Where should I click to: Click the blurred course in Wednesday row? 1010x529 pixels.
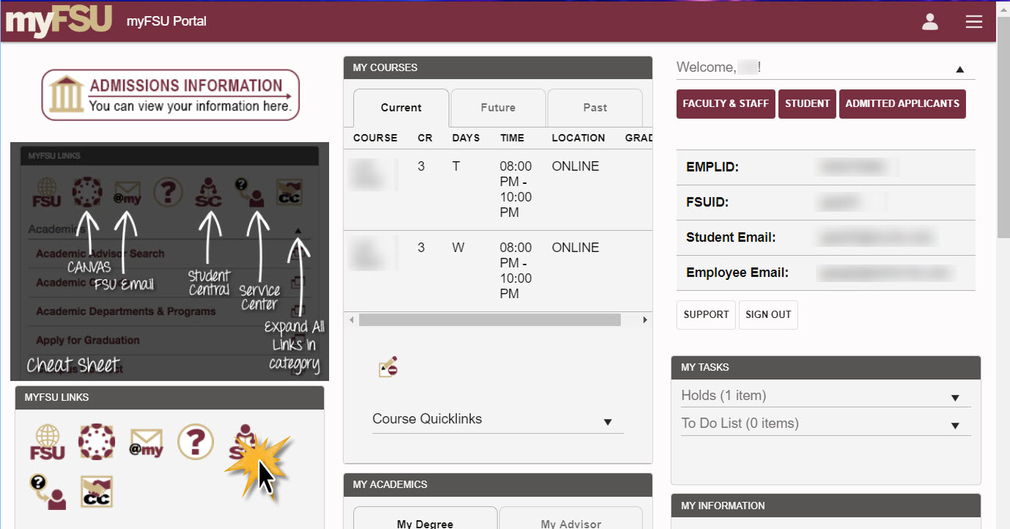click(374, 254)
